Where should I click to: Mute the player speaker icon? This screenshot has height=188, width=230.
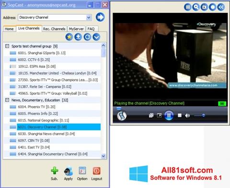[x=187, y=115]
